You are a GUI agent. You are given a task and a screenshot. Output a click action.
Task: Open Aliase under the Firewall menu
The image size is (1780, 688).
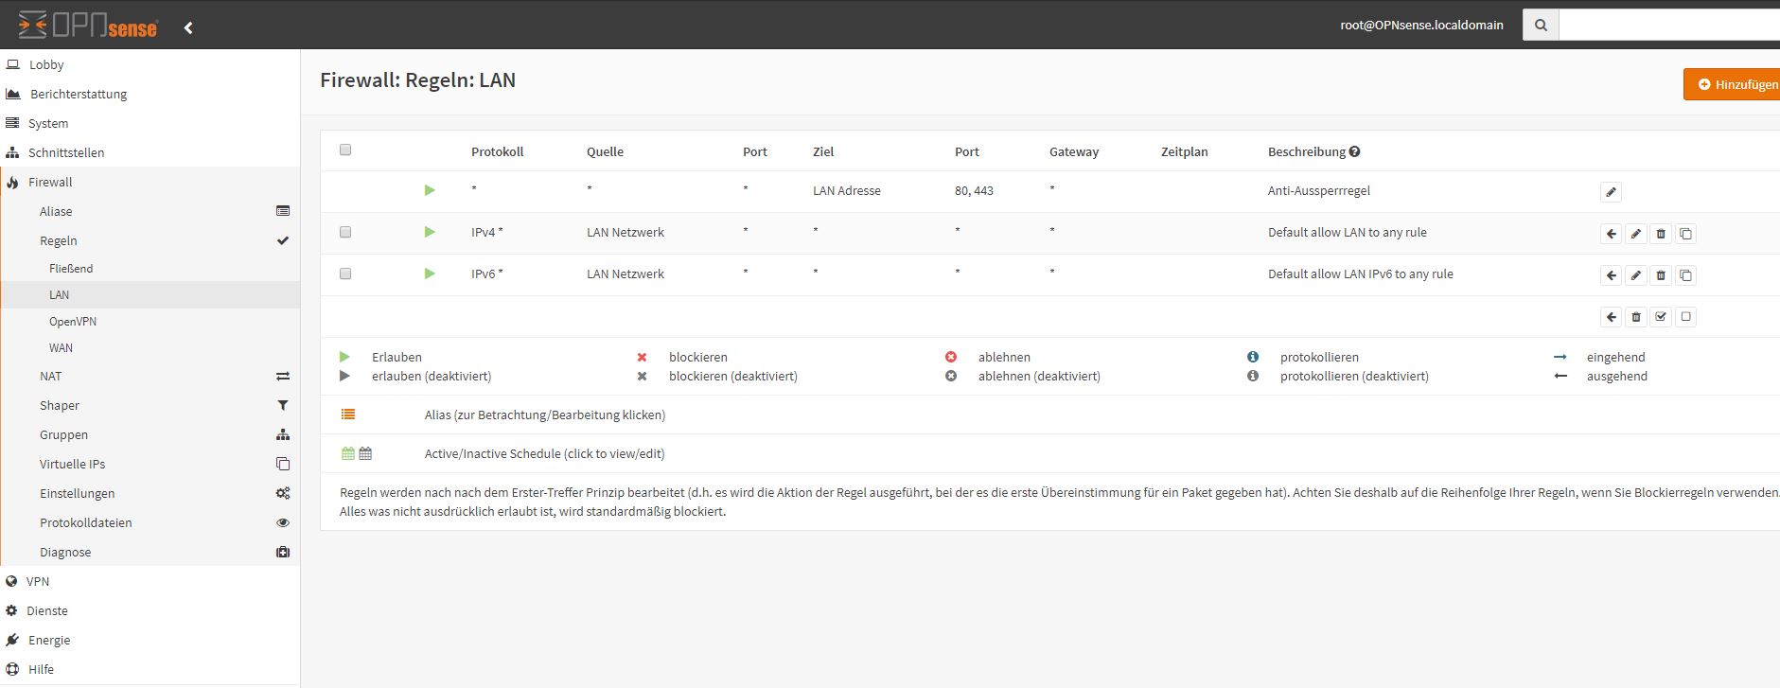tap(56, 211)
